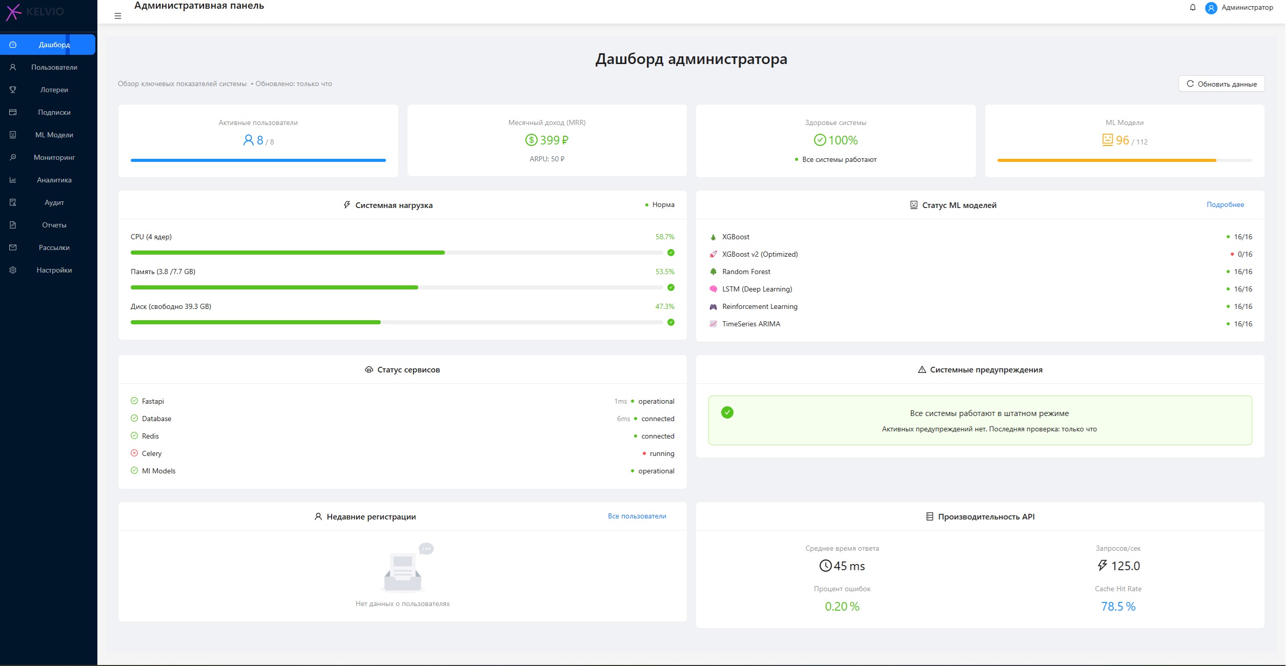Click the hamburger menu collapse icon
The width and height of the screenshot is (1286, 666).
tap(118, 16)
